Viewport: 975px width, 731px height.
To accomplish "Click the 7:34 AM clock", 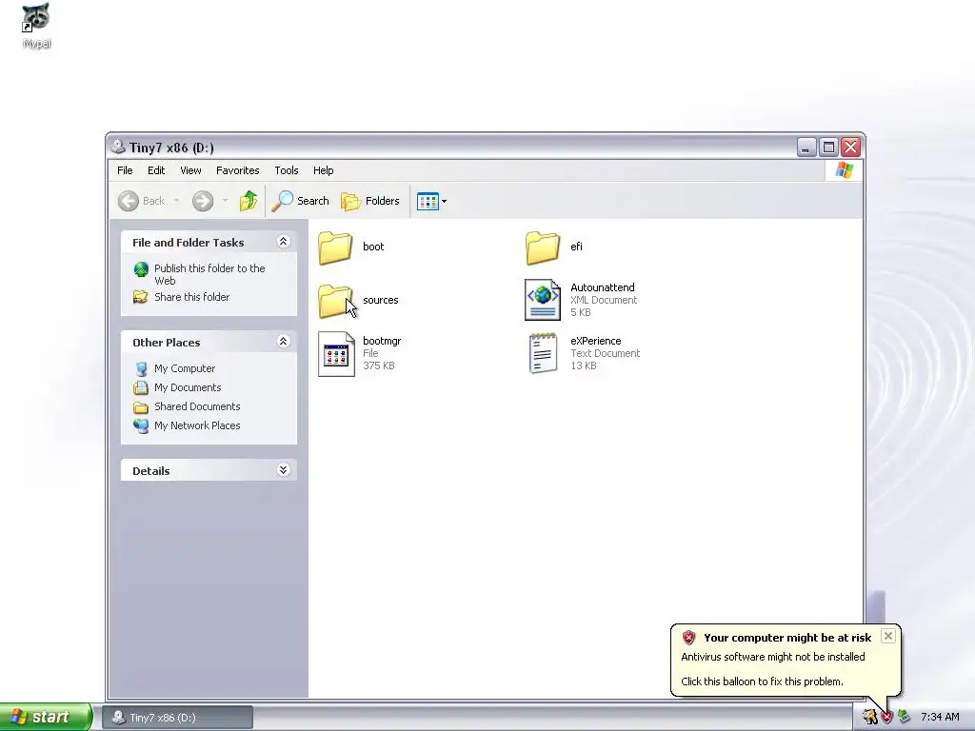I will click(940, 718).
